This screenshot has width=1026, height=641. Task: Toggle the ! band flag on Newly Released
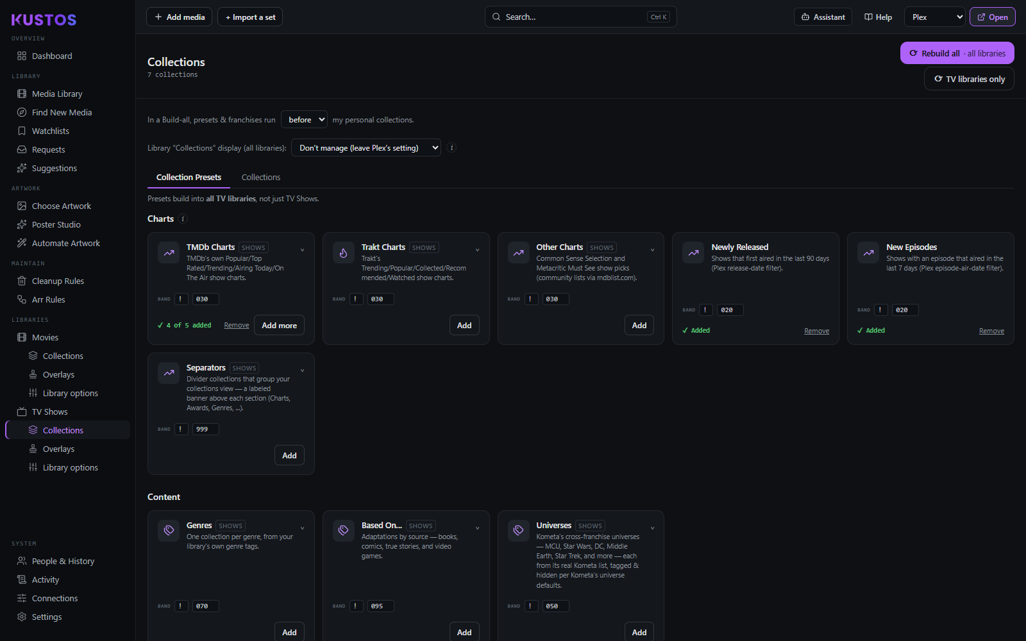click(706, 310)
